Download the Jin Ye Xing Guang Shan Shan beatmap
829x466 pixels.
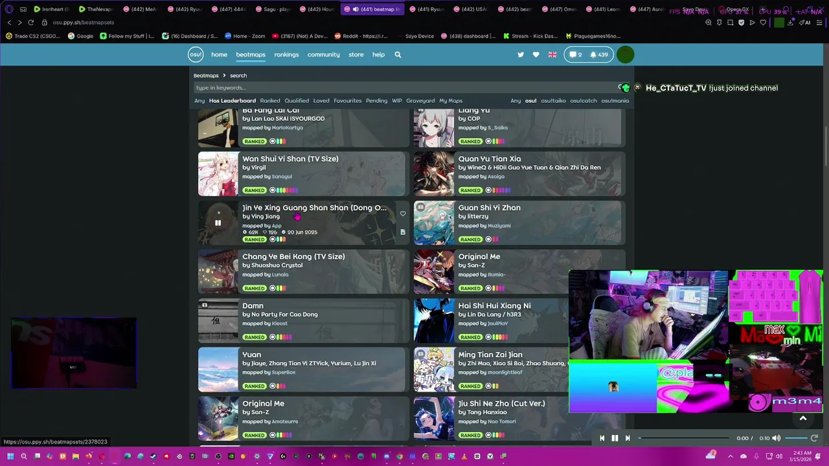point(403,232)
